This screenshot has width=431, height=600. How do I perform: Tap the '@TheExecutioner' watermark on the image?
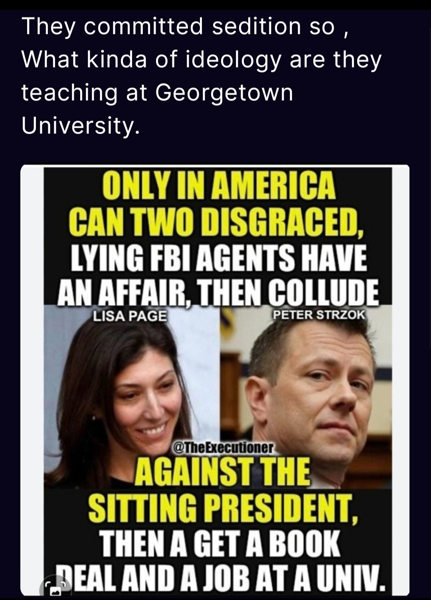click(222, 448)
